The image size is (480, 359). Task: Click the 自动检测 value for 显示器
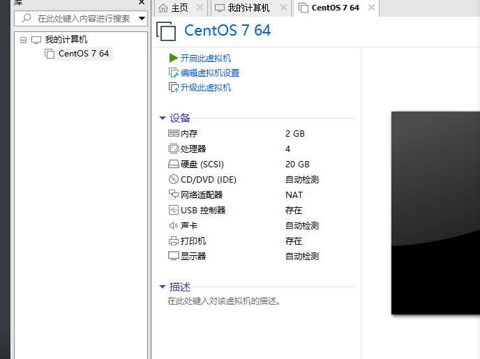(x=302, y=257)
